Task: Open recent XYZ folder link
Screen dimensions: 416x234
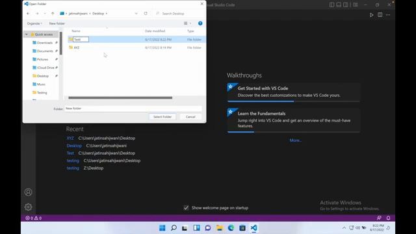Action: [70, 138]
